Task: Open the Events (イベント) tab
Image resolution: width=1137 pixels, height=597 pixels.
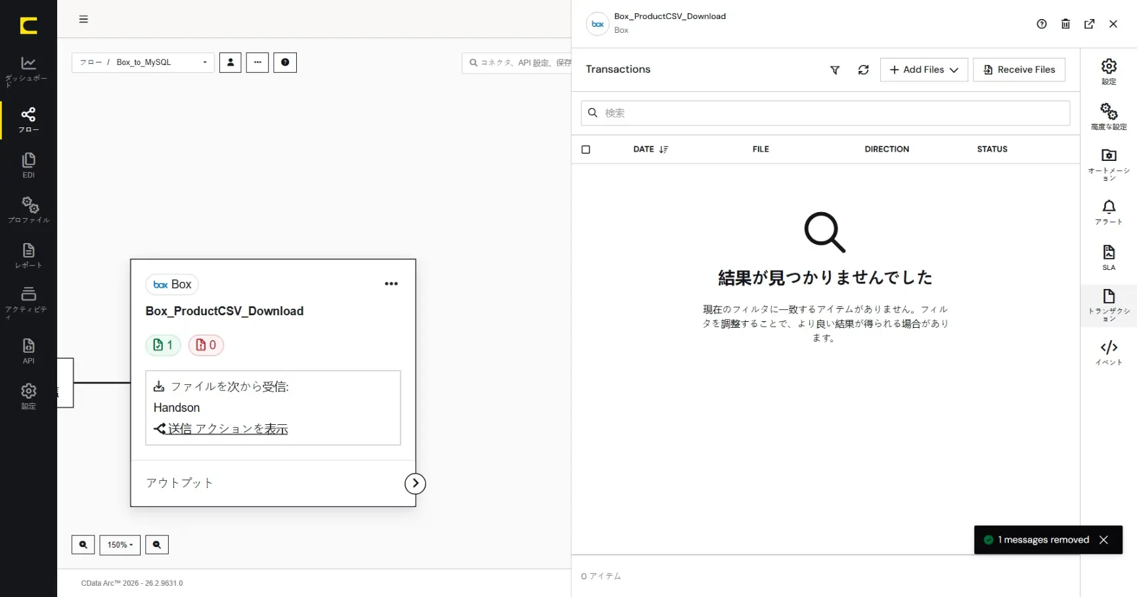Action: coord(1109,353)
